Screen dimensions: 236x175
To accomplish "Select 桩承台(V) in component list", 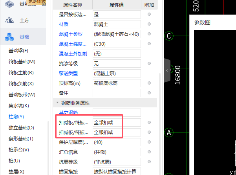I will [19, 150].
